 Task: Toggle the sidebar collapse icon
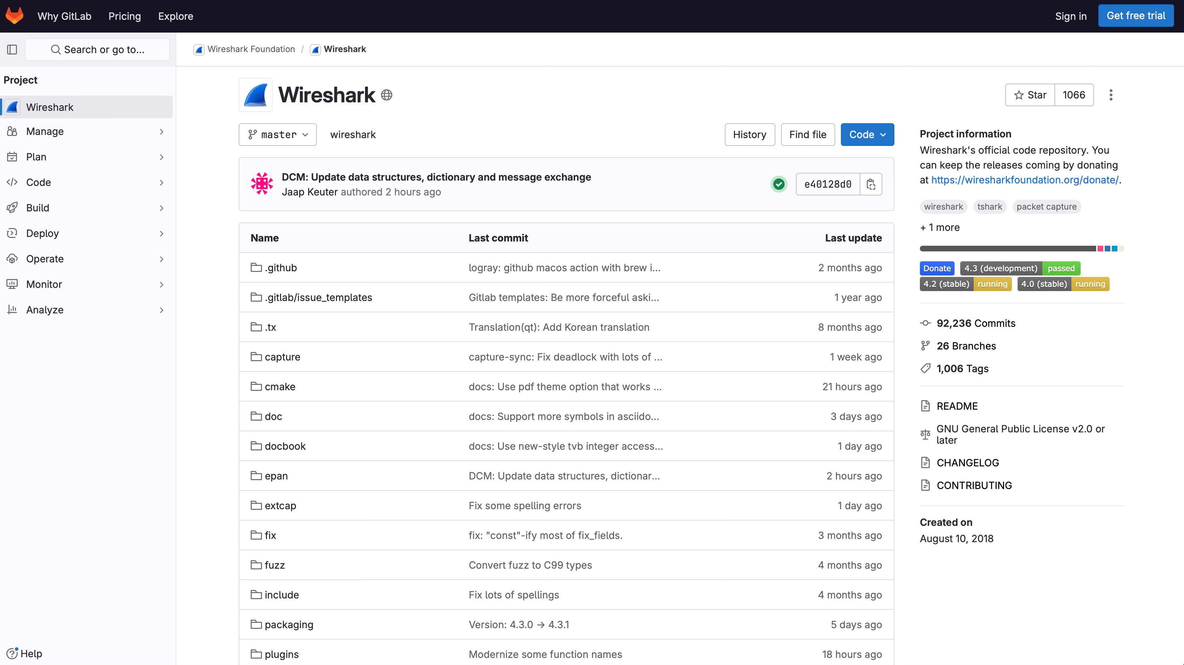tap(12, 49)
